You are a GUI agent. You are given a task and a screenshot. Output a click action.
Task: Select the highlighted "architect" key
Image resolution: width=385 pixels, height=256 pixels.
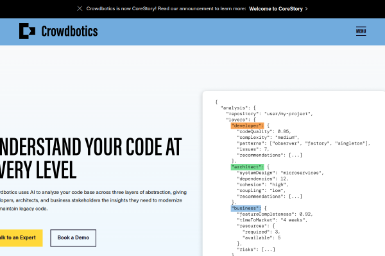pyautogui.click(x=247, y=167)
